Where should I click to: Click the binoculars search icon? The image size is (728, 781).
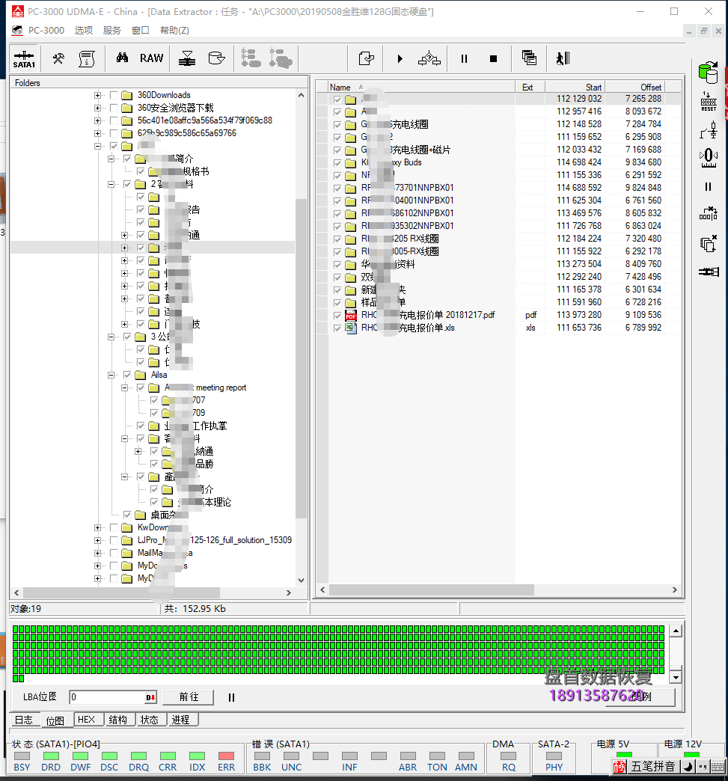pyautogui.click(x=122, y=58)
